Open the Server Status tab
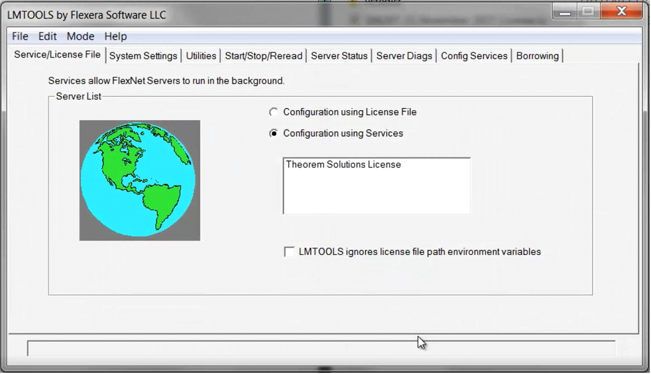 pos(339,56)
